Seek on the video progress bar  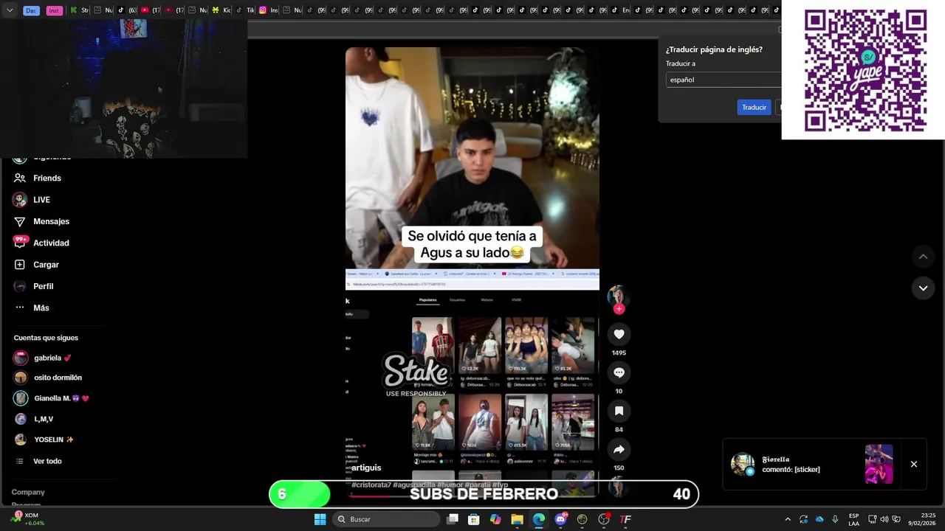(472, 495)
